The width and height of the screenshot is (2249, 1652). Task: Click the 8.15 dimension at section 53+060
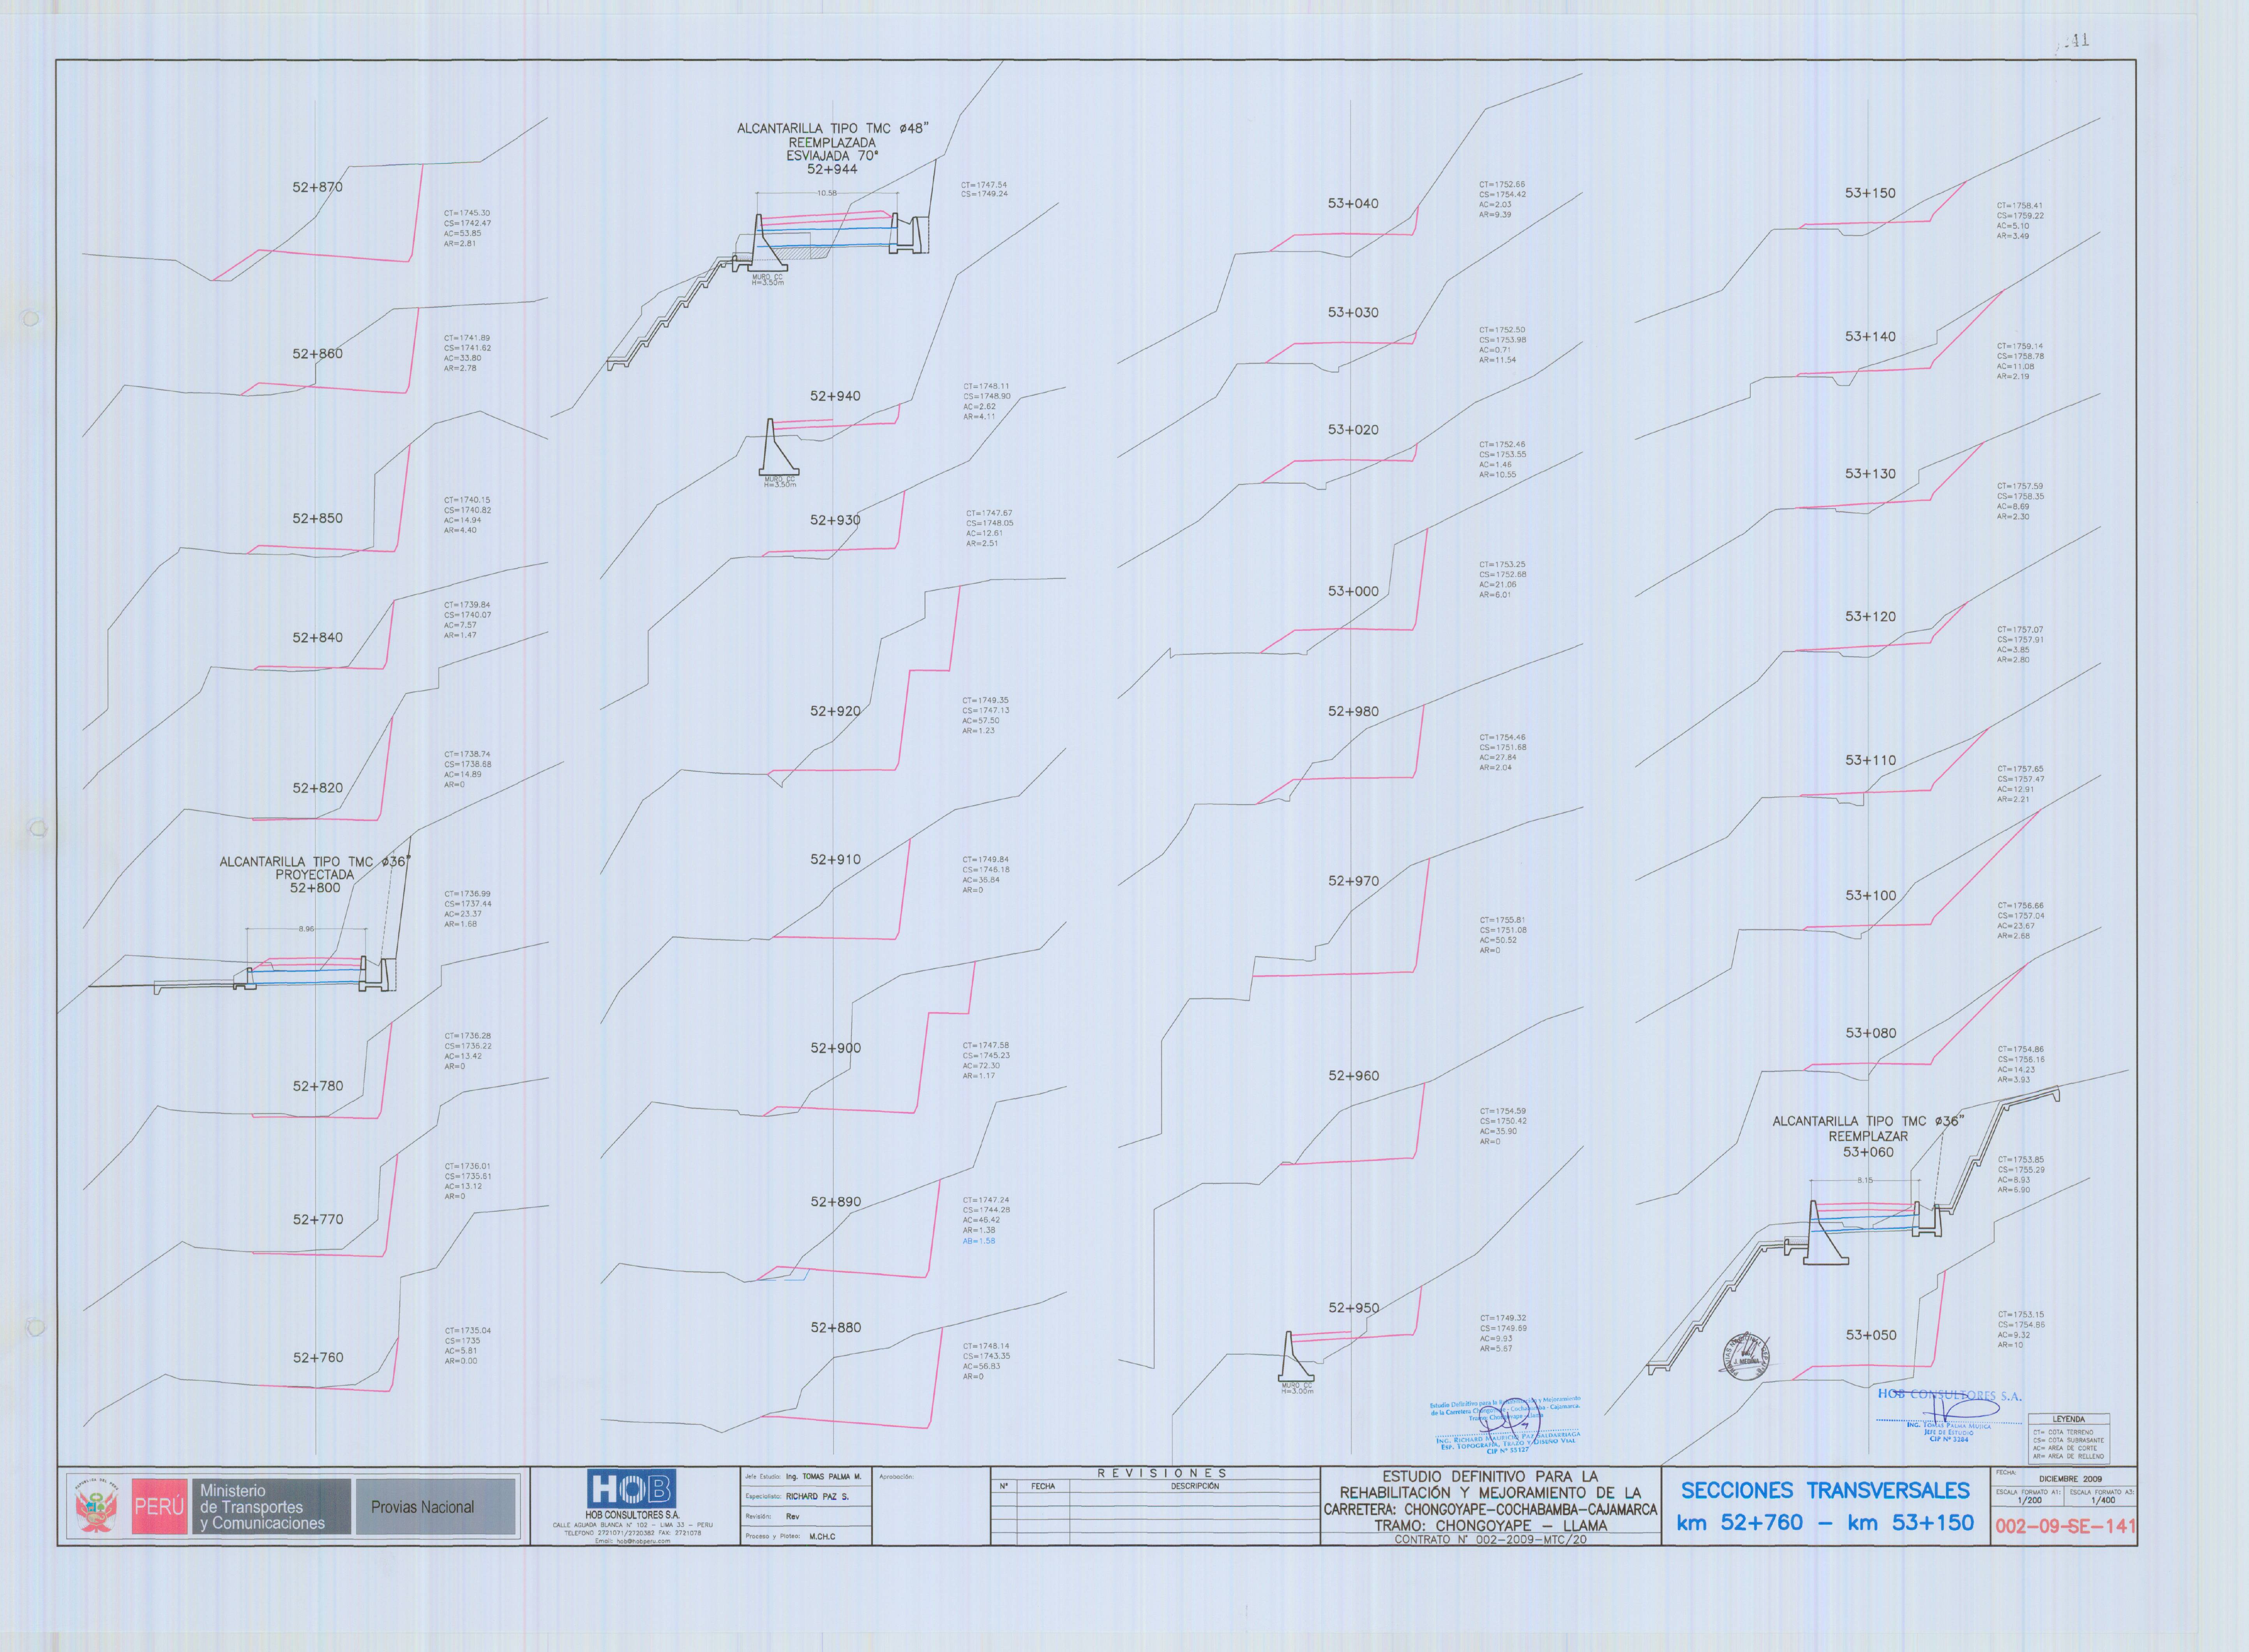click(1865, 1181)
